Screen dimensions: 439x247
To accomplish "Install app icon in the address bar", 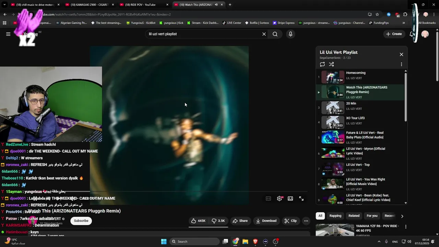I will pos(370,14).
